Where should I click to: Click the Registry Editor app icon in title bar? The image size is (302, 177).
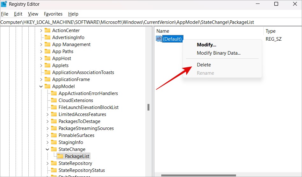[x=4, y=4]
